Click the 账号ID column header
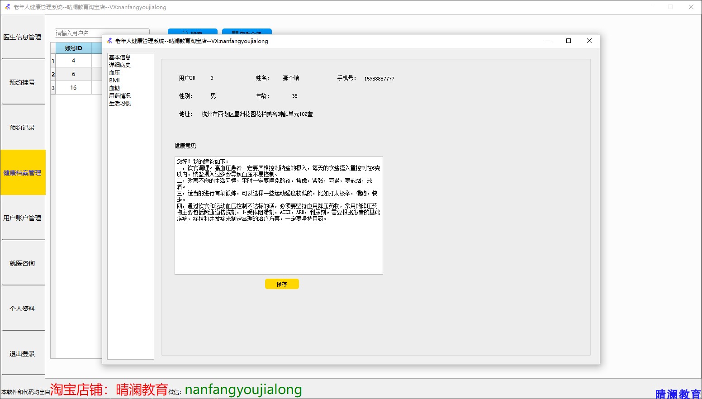The width and height of the screenshot is (702, 399). pyautogui.click(x=73, y=48)
